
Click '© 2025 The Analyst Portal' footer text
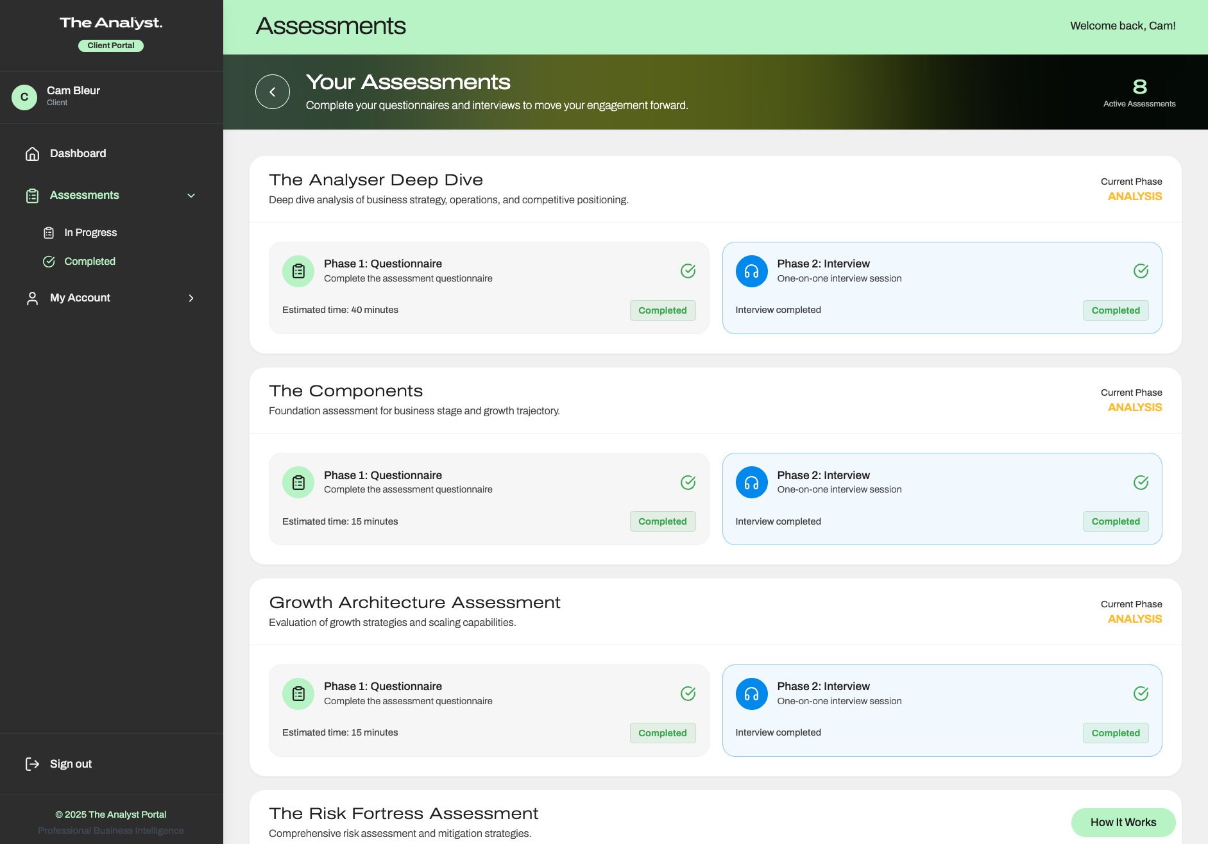[x=111, y=814]
